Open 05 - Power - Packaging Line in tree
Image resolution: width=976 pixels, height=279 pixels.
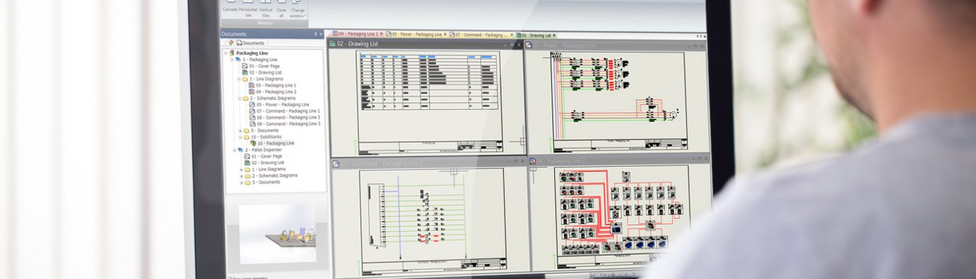(278, 104)
